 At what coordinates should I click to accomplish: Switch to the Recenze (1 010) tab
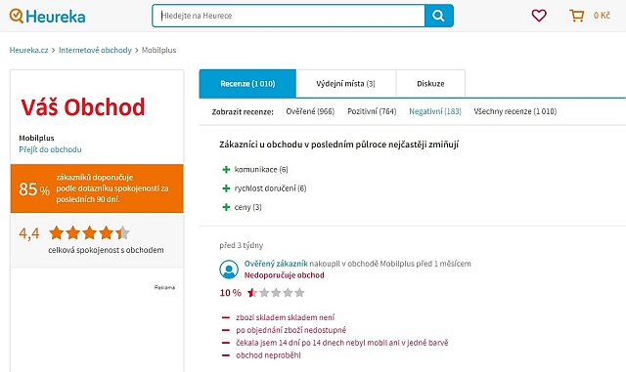(247, 84)
